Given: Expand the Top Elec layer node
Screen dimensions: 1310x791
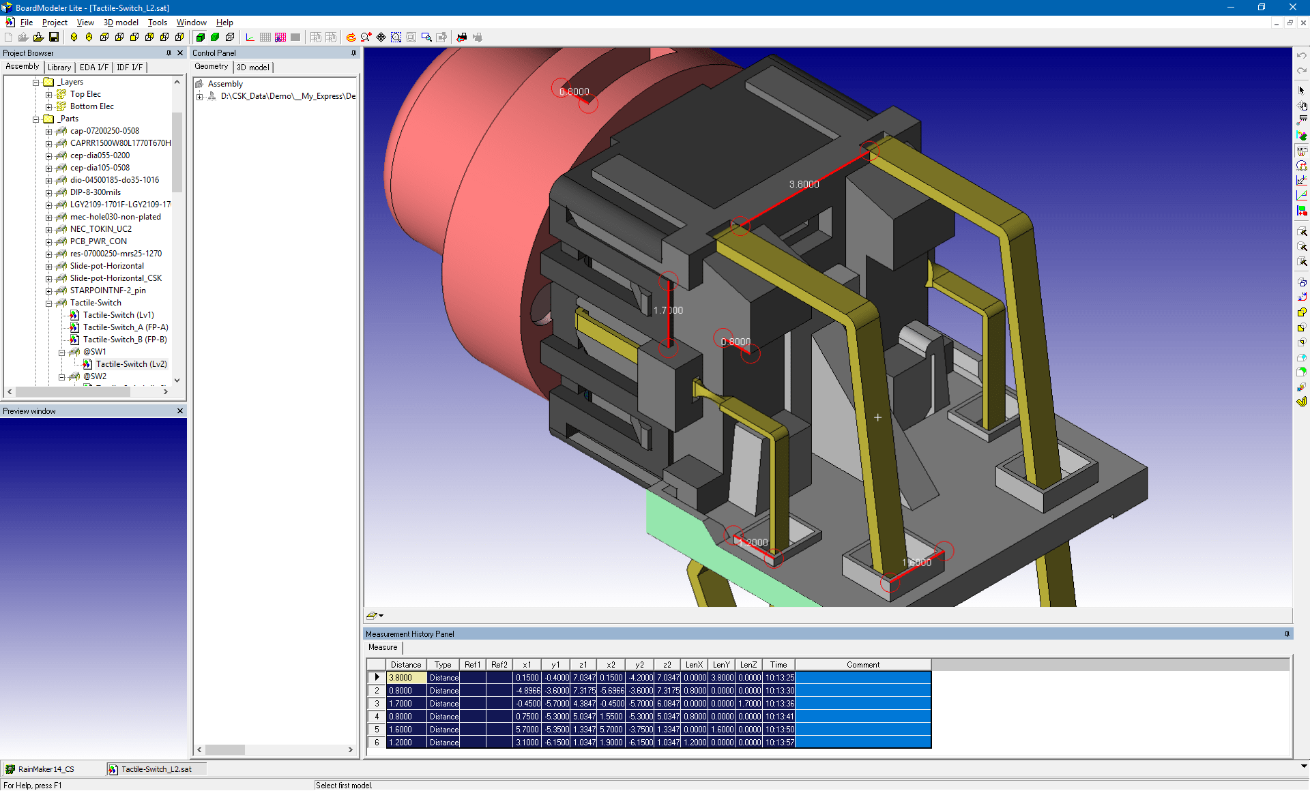Looking at the screenshot, I should [x=49, y=94].
